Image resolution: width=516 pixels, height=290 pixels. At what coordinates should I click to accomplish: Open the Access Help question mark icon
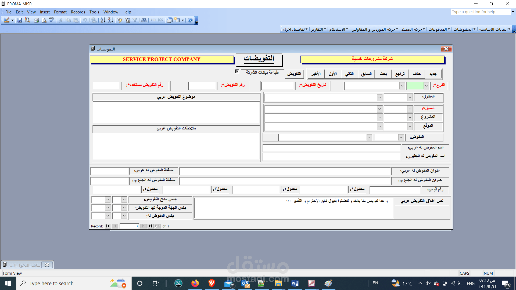point(190,20)
